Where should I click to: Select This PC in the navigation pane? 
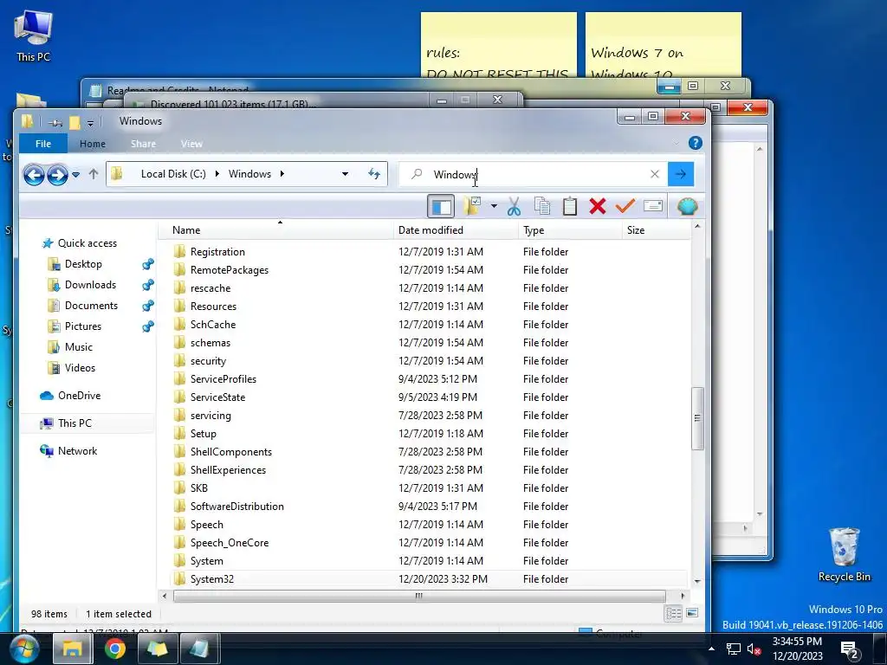(x=74, y=423)
